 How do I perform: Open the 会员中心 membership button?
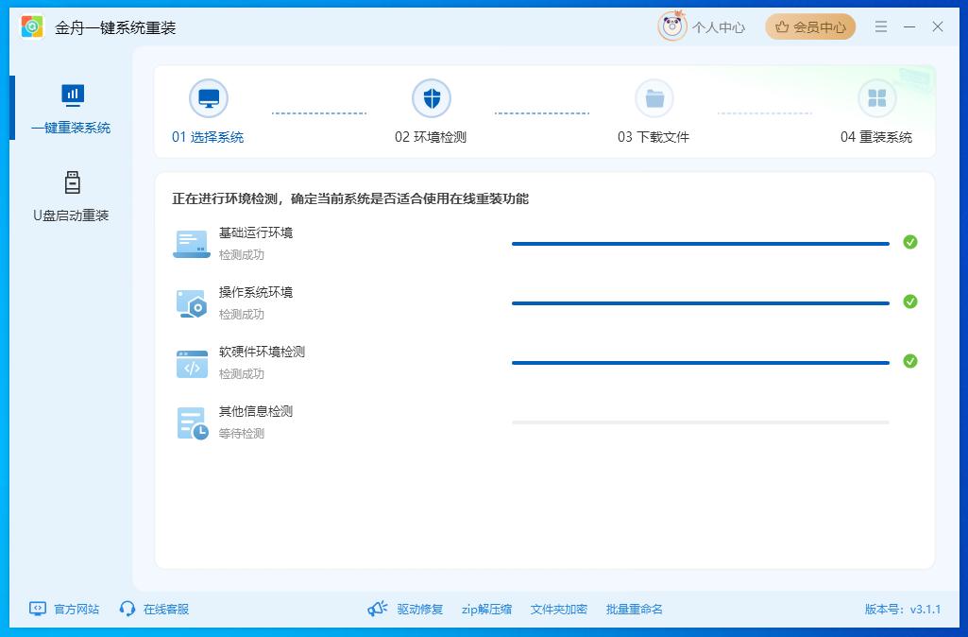click(810, 26)
